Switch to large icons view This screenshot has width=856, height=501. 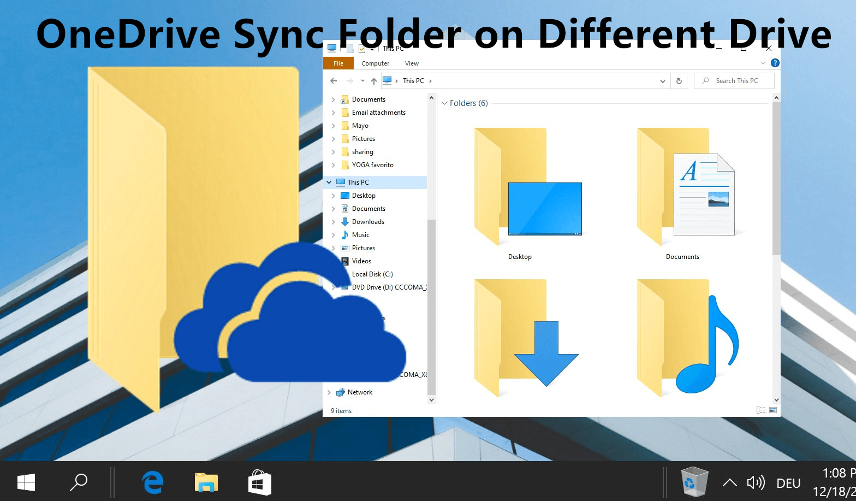tap(773, 410)
